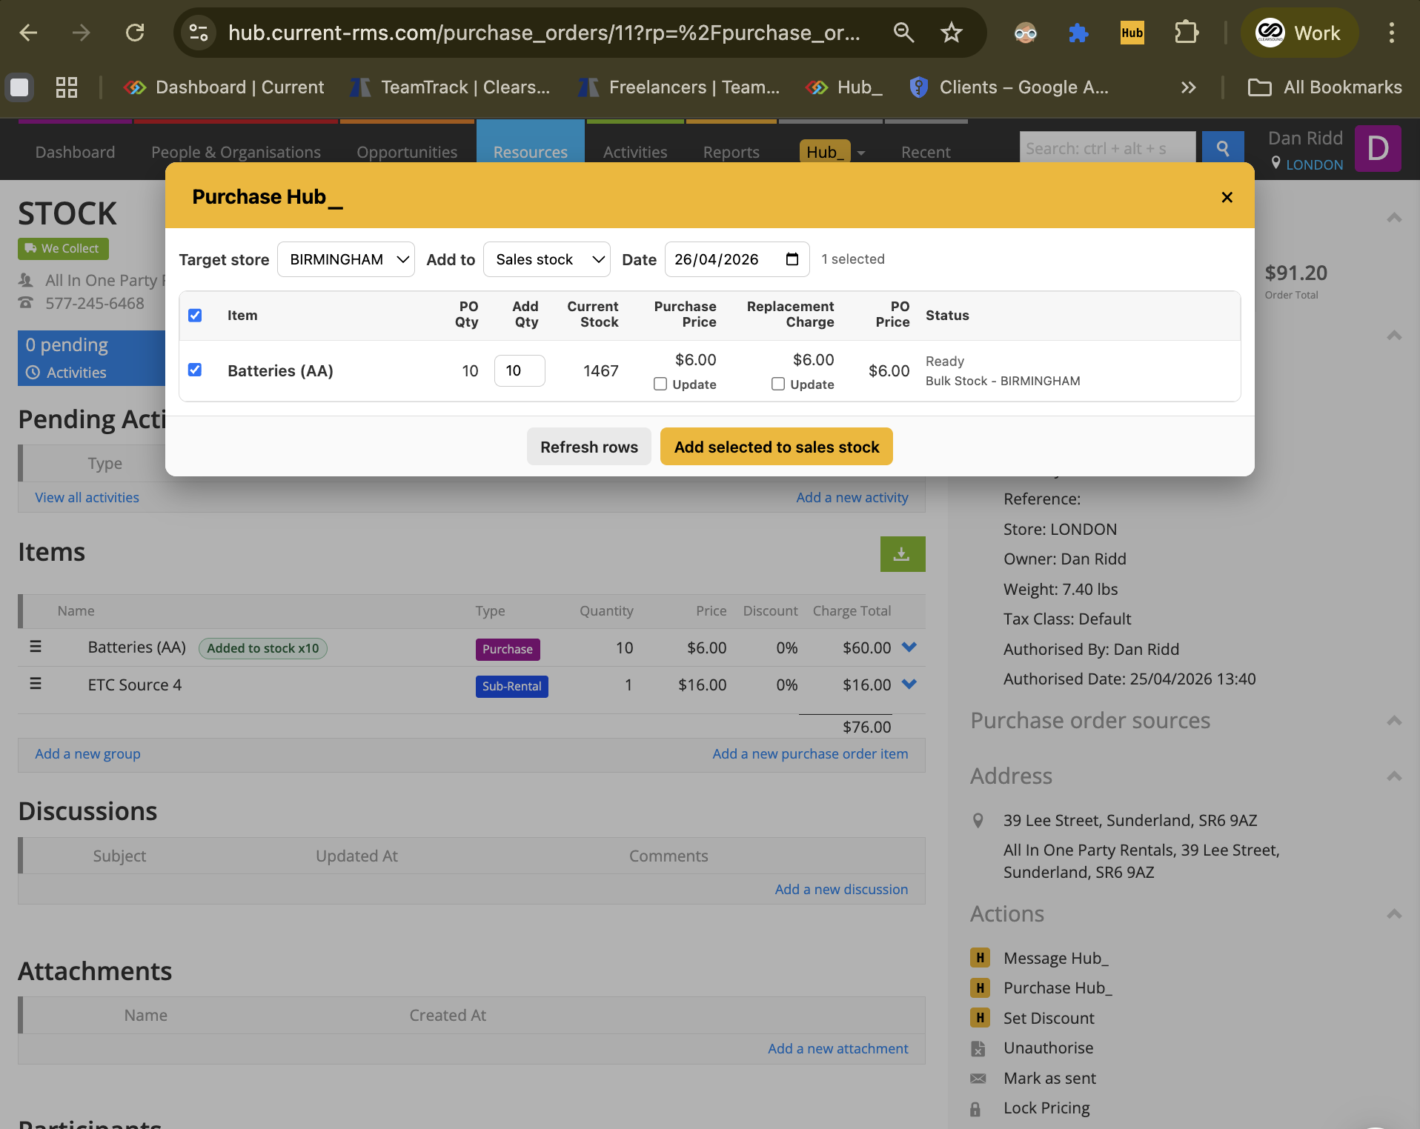The image size is (1420, 1129).
Task: Open the Extensions menu icon
Action: 1187,33
